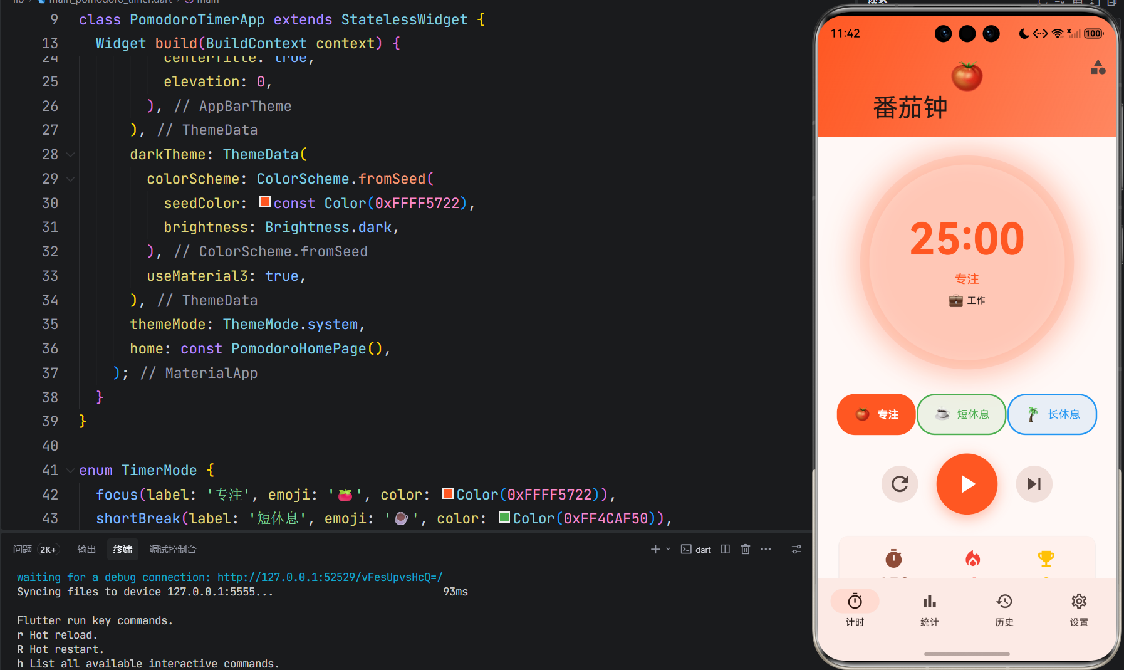Open the green color swatch on line 43
1124x670 pixels.
[x=504, y=518]
